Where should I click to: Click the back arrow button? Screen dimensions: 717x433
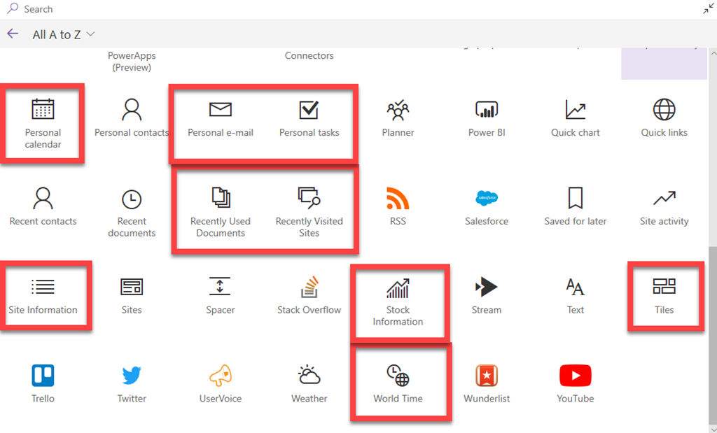(13, 34)
